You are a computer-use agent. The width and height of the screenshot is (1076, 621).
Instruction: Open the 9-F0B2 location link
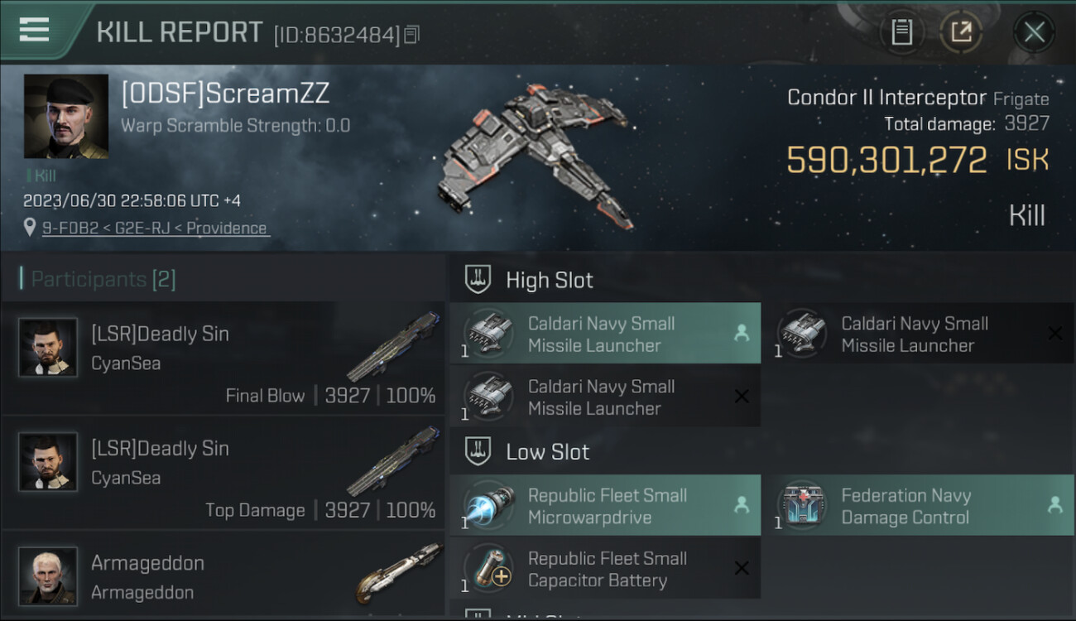click(x=155, y=228)
